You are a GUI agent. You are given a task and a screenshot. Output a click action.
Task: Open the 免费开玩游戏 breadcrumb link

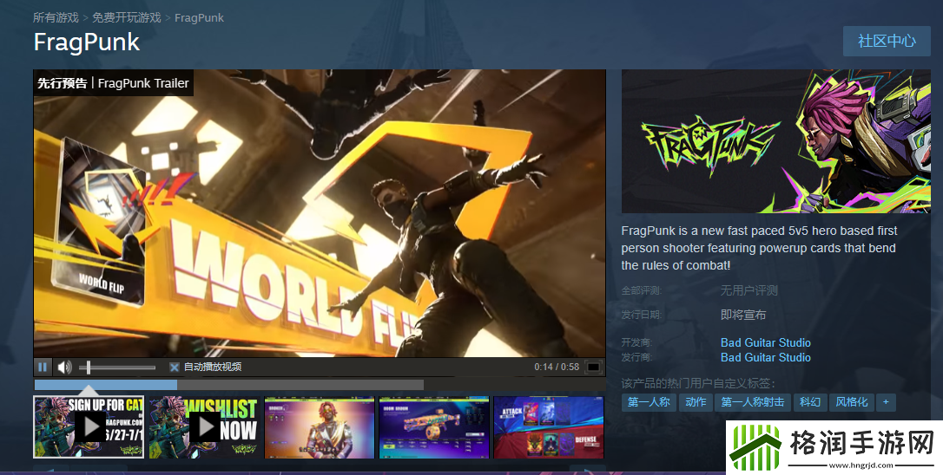(x=127, y=17)
